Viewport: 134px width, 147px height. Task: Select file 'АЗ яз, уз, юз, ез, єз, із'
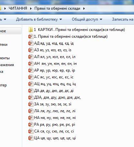pos(53,50)
